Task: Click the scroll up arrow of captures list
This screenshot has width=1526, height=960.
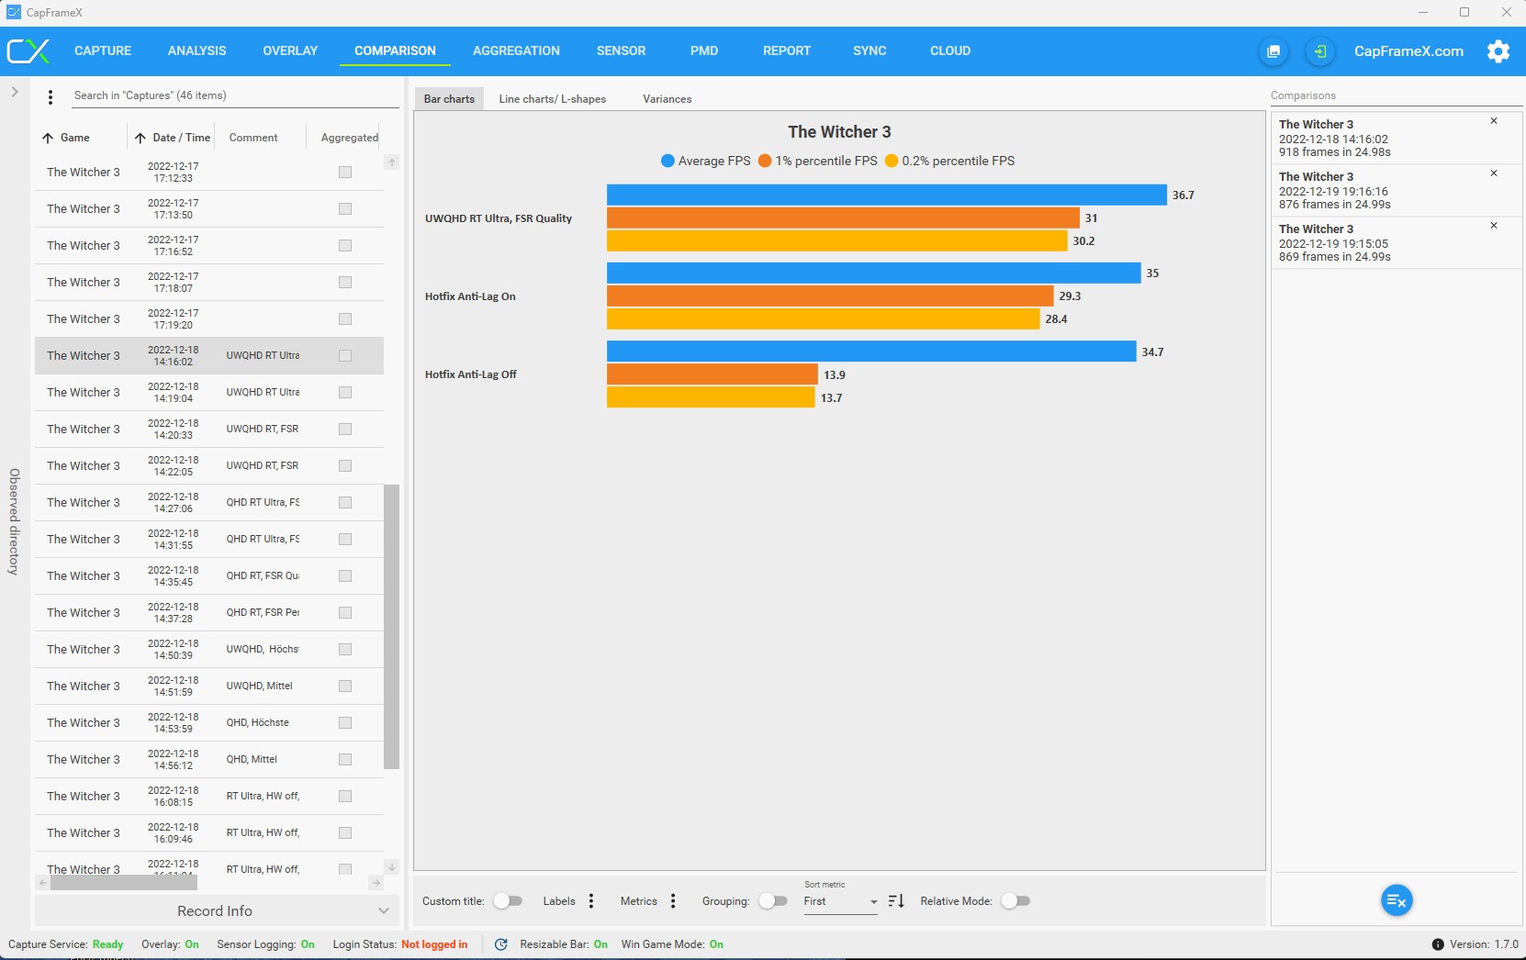Action: point(392,162)
